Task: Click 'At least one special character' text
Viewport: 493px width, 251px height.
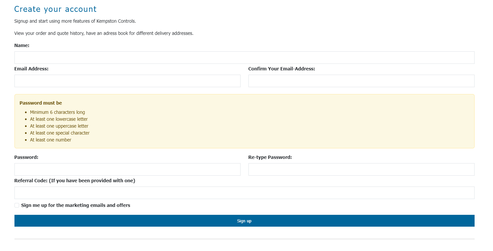Action: point(60,133)
